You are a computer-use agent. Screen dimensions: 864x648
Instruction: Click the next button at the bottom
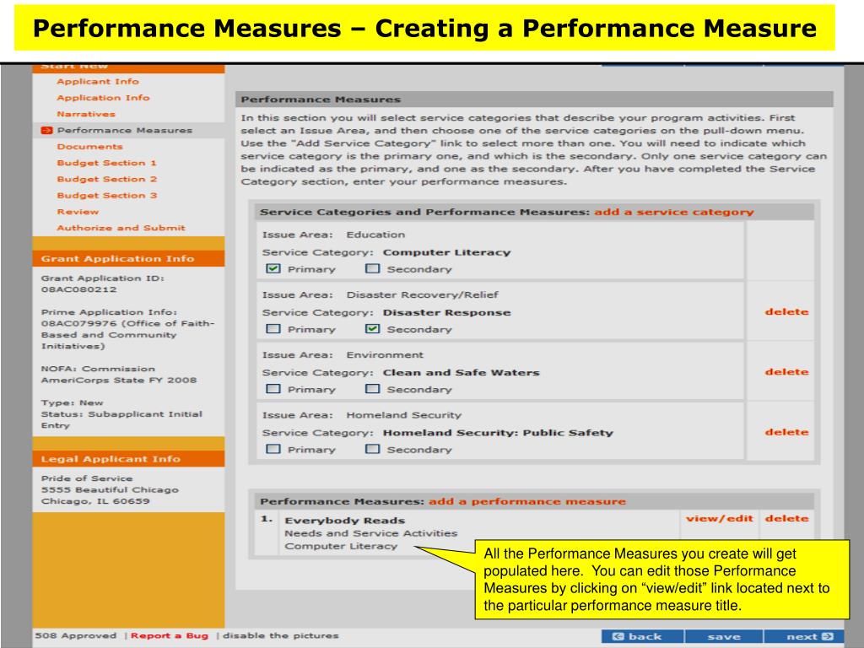[x=804, y=636]
